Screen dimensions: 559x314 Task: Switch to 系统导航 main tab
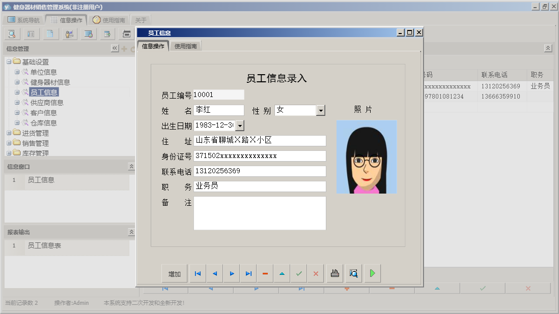23,20
